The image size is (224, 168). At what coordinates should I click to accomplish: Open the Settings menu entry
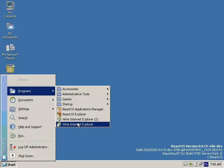tap(31, 109)
